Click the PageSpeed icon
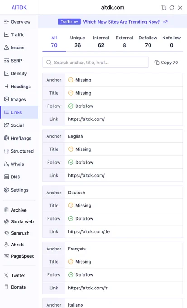Screen dimensions: 187x308 pos(6,256)
